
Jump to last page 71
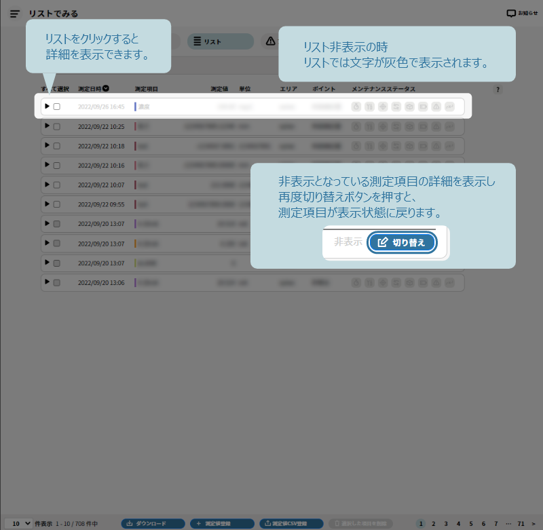tap(521, 524)
